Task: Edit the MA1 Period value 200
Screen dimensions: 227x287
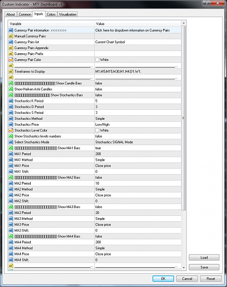Action: pyautogui.click(x=138, y=154)
